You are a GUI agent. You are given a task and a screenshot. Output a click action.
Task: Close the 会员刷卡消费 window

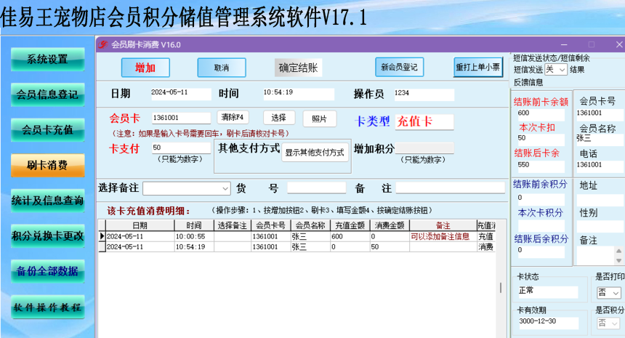click(619, 44)
